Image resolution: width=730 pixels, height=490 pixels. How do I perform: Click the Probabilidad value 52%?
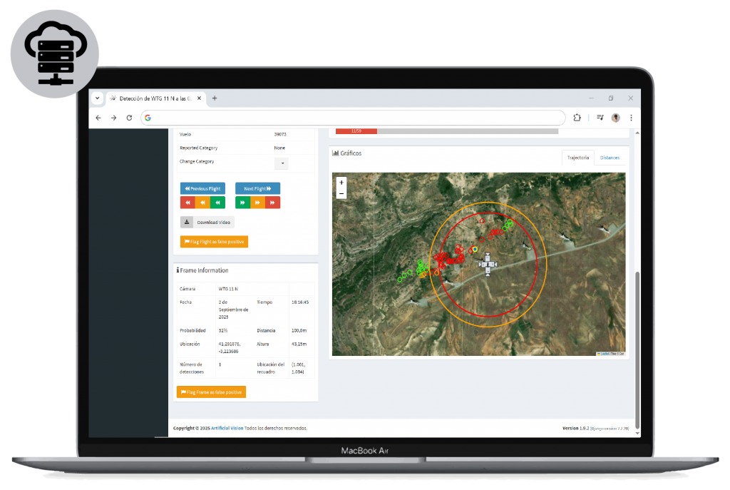tap(223, 330)
